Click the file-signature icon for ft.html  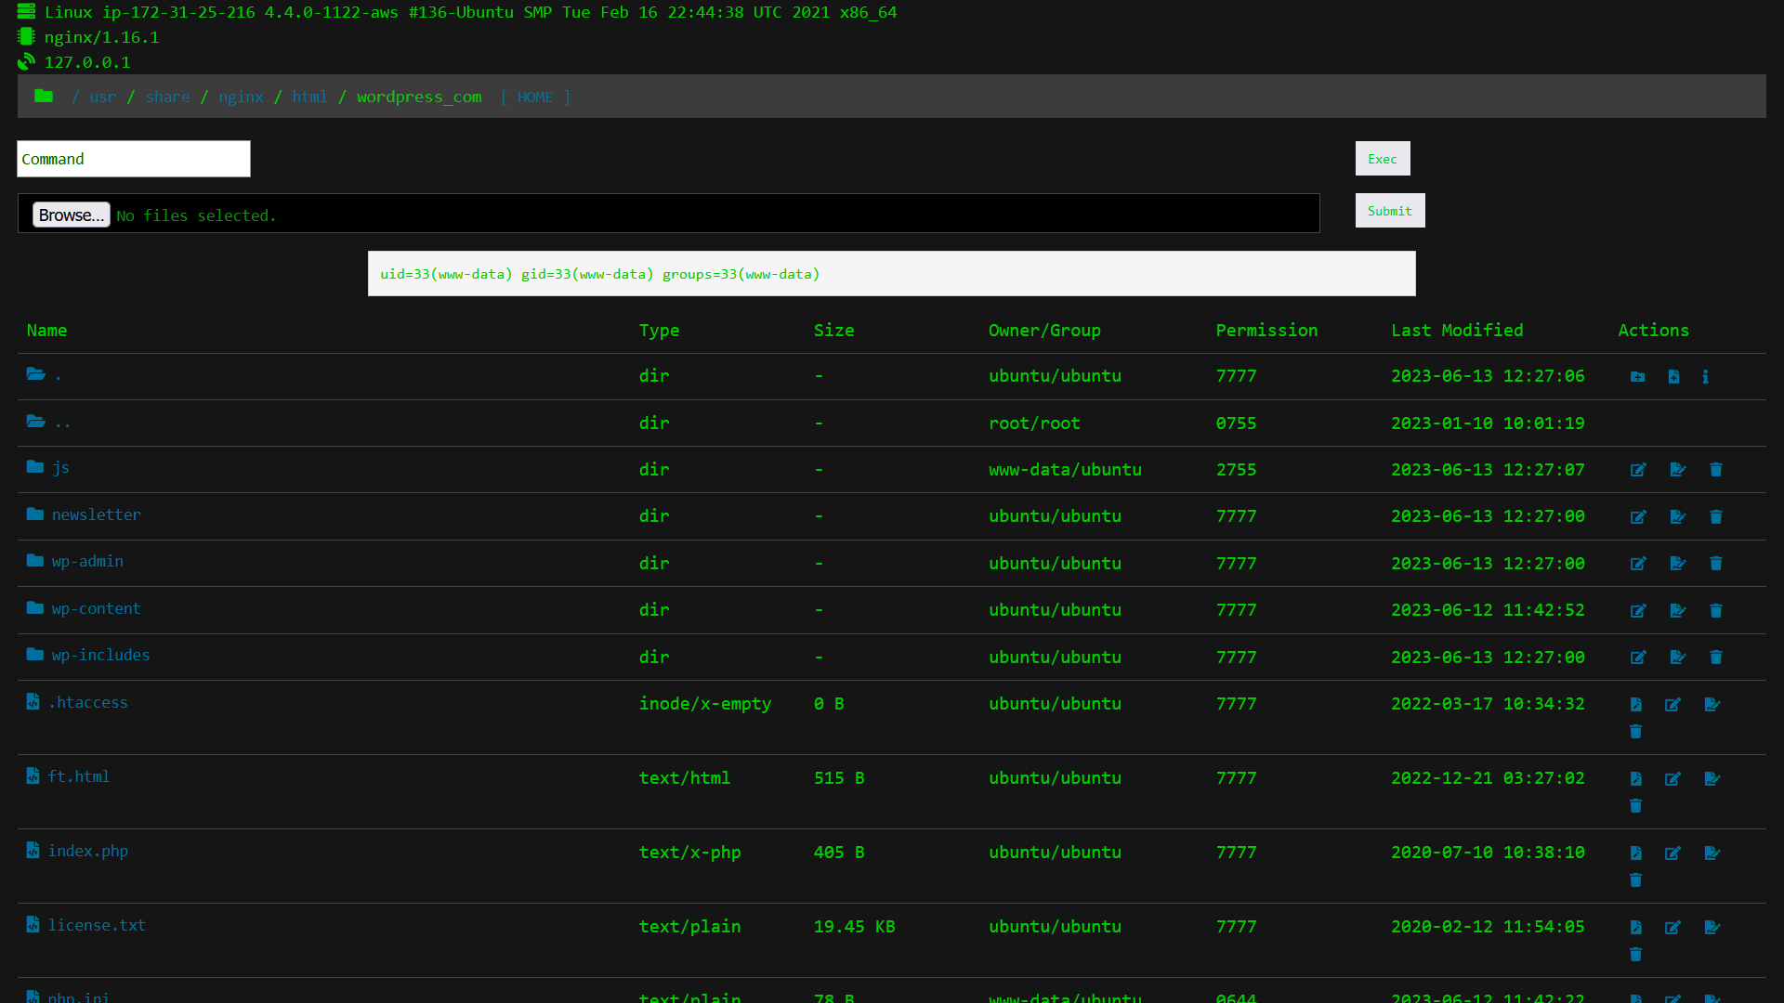tap(1712, 779)
